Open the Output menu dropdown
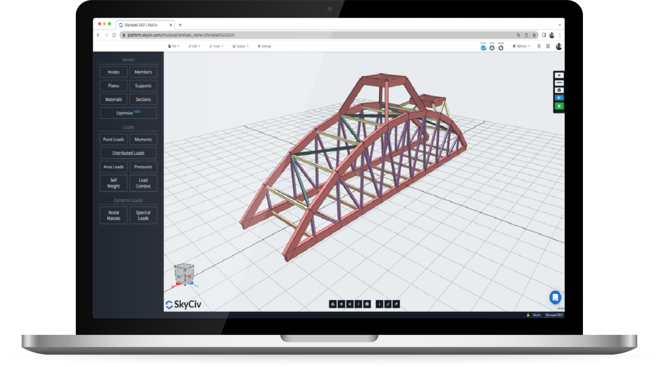This screenshot has width=665, height=367. point(241,47)
